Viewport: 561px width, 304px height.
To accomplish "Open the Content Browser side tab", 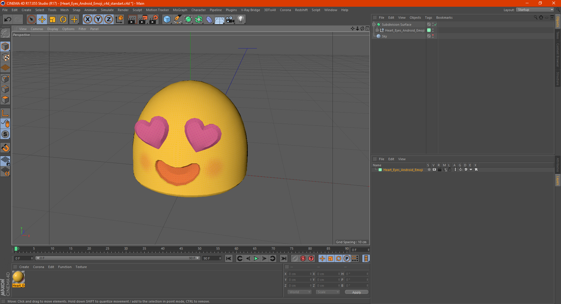I will coord(558,55).
